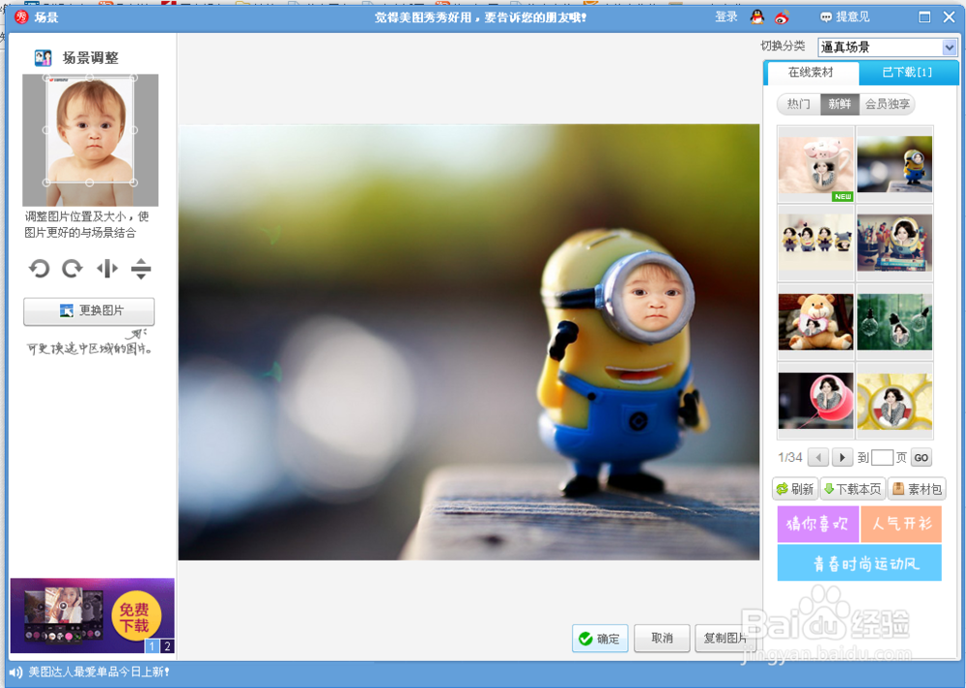This screenshot has width=966, height=688.
Task: Click the 复制图片 button
Action: [724, 639]
